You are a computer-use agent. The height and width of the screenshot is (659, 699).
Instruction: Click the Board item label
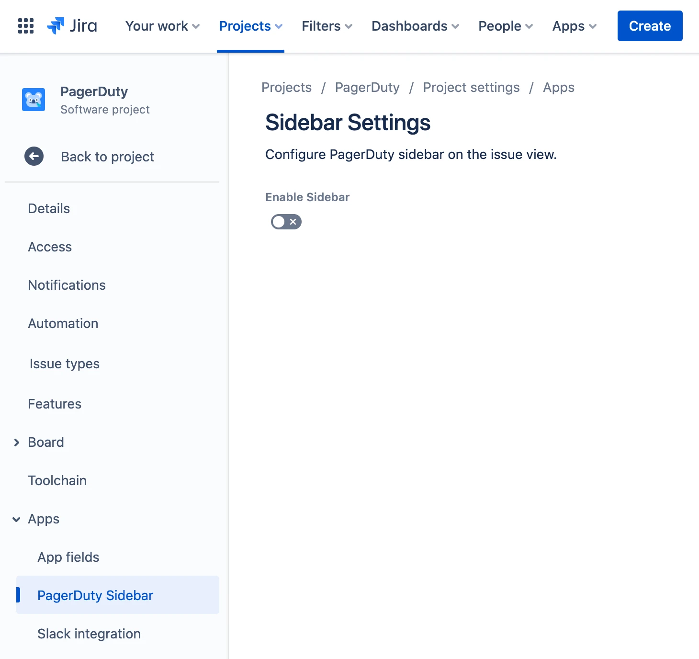pos(46,442)
